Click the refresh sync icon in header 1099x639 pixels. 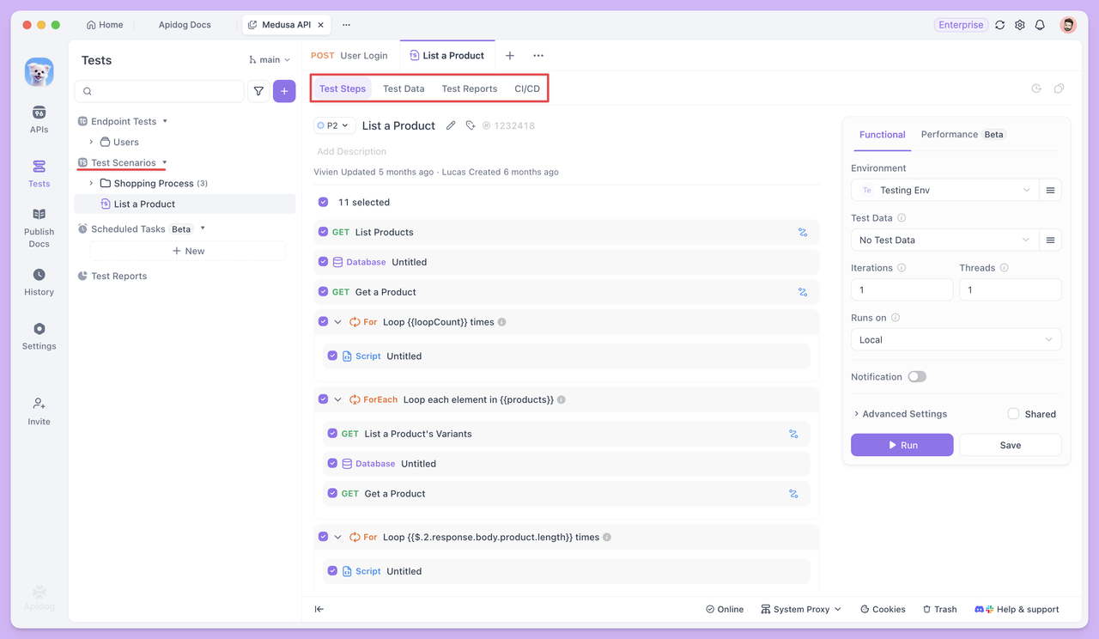pyautogui.click(x=1000, y=25)
